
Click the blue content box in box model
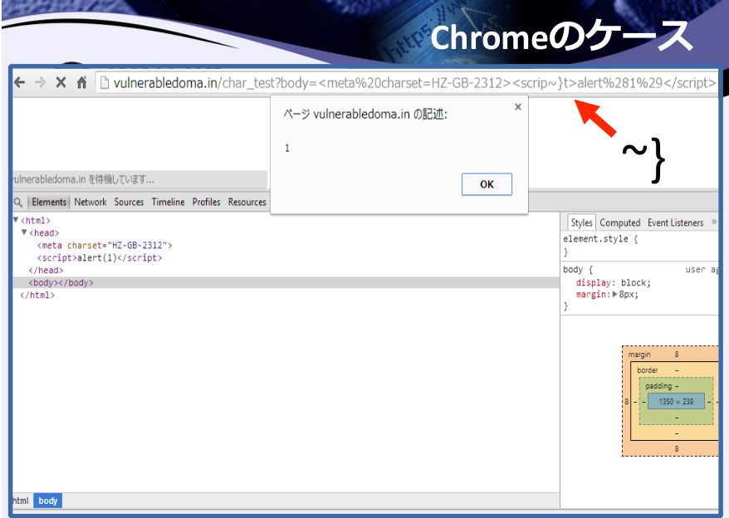[676, 401]
